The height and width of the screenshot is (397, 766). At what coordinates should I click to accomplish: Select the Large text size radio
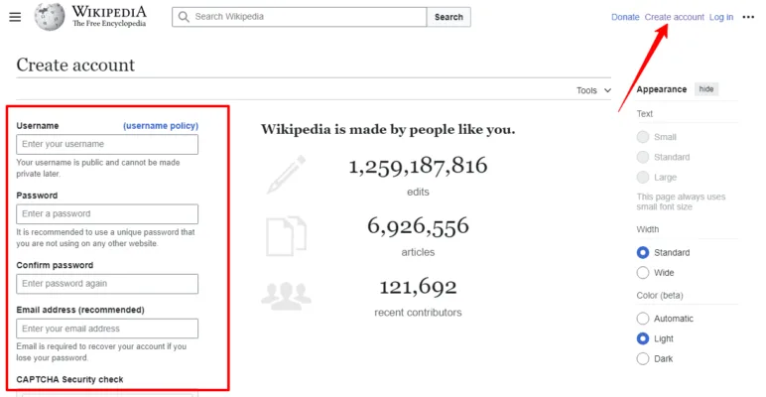pos(643,177)
